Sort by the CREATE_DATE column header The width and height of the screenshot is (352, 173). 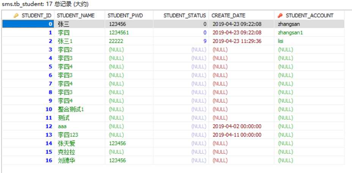pyautogui.click(x=228, y=16)
